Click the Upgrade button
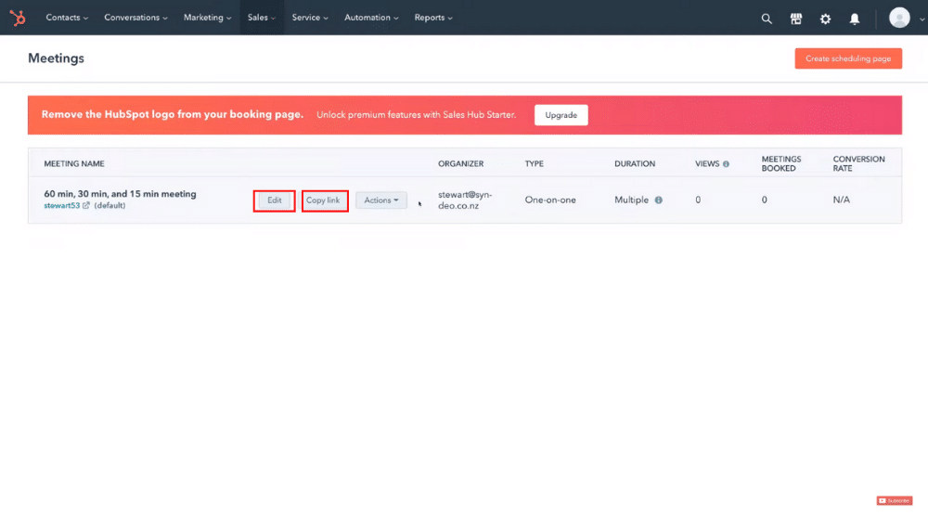 point(561,115)
